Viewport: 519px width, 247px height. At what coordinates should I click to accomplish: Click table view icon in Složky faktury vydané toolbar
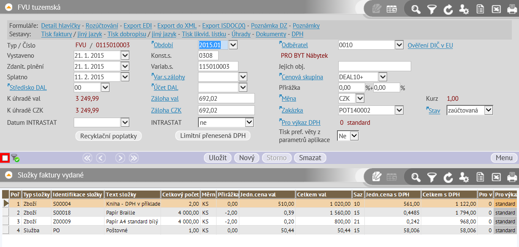pyautogui.click(x=392, y=177)
